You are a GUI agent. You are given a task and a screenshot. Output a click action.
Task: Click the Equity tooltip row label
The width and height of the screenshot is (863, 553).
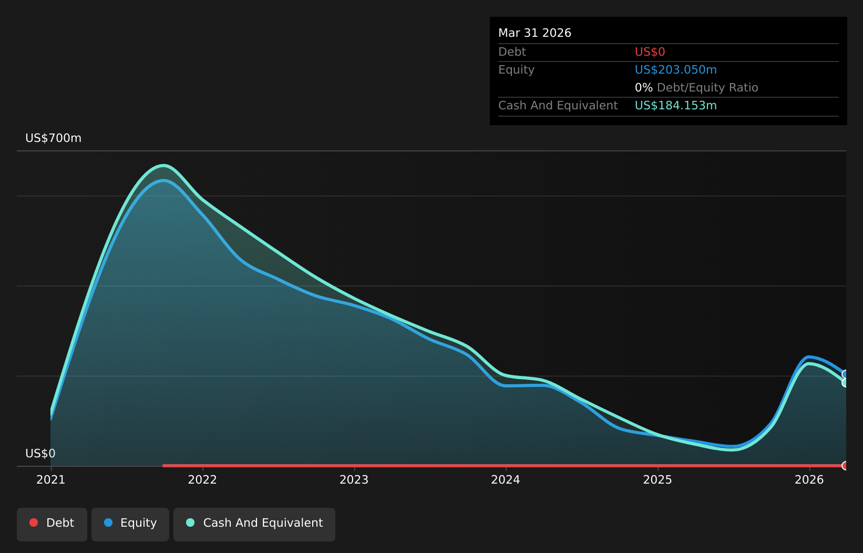click(516, 70)
